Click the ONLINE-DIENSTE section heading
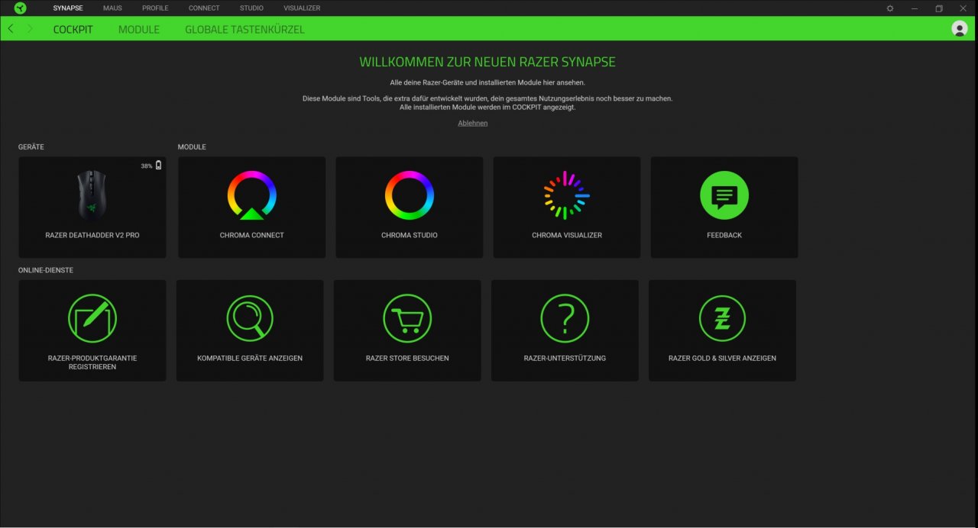Viewport: 978px width, 528px height. [x=46, y=270]
